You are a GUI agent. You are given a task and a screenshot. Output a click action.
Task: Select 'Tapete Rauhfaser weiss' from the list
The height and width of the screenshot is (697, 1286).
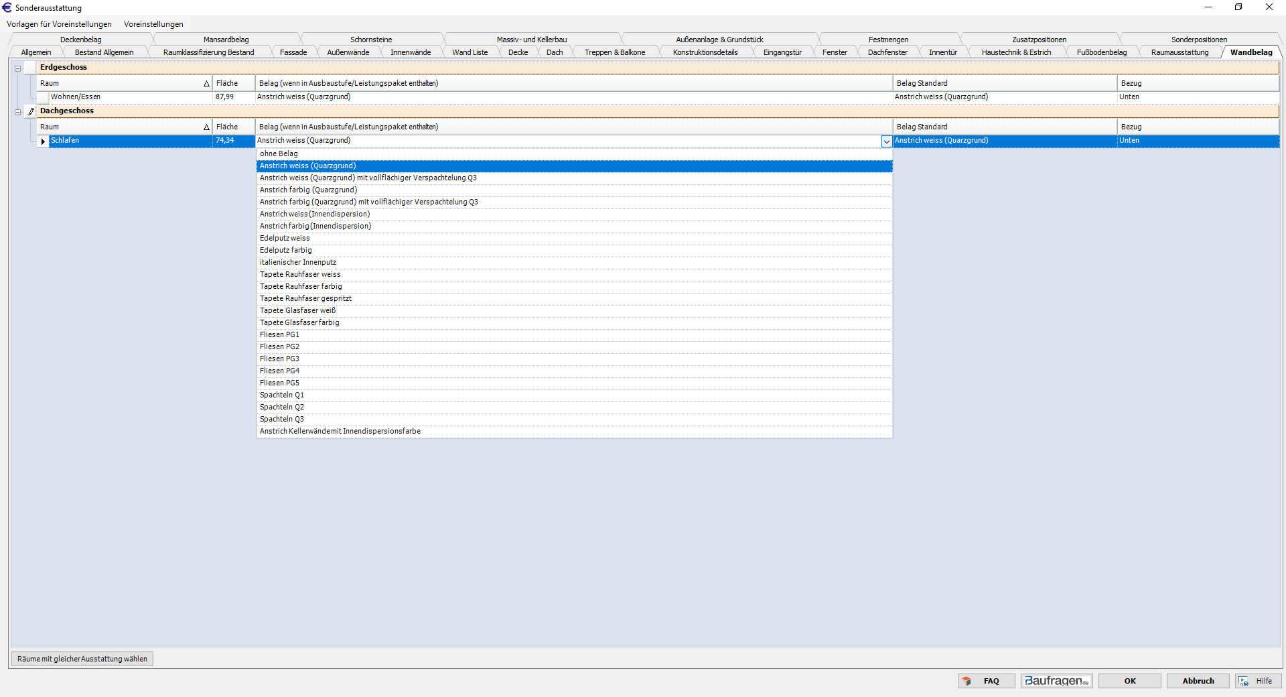click(300, 275)
